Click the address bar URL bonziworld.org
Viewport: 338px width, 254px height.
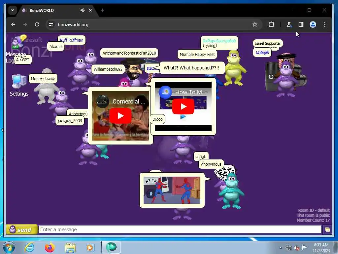[x=73, y=24]
